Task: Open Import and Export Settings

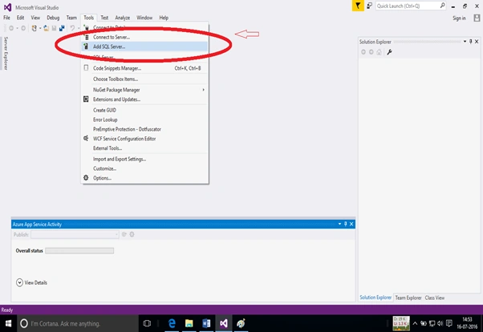Action: (x=144, y=160)
